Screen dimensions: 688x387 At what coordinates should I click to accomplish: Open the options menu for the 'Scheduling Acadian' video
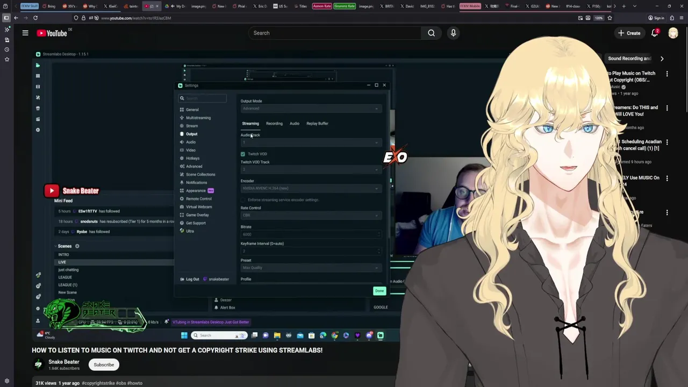point(667,142)
